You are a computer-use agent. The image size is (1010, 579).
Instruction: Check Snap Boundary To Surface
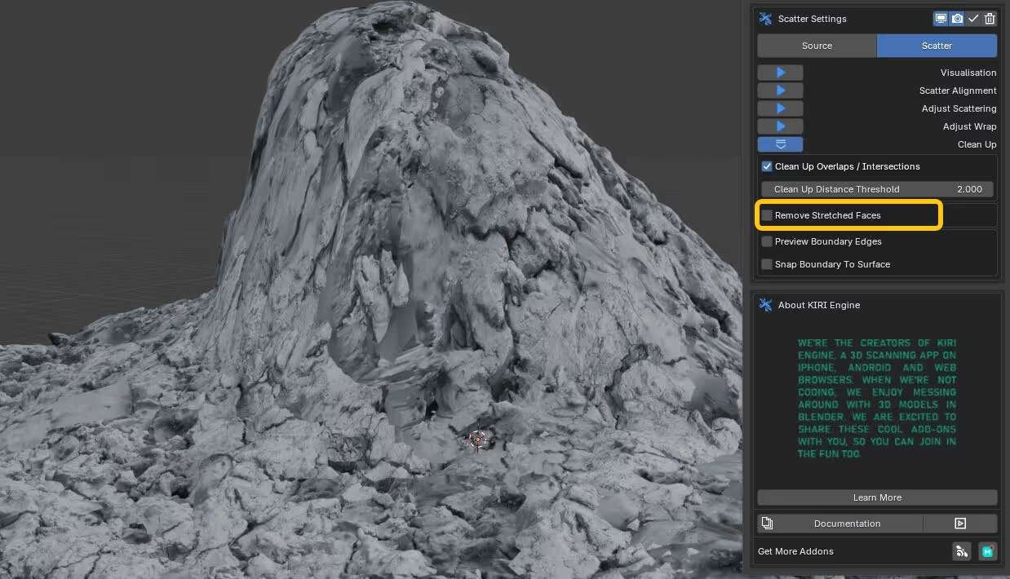coord(767,264)
